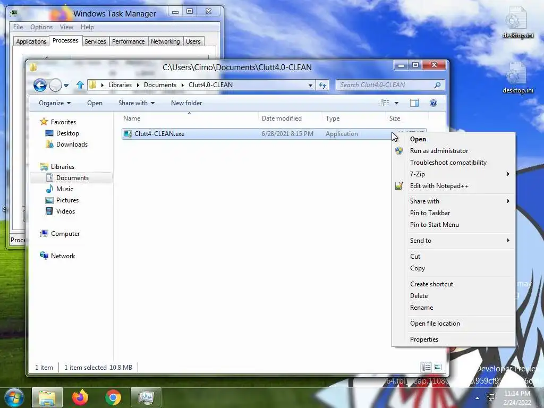
Task: Click Libraries in the breadcrumb path
Action: coord(120,85)
